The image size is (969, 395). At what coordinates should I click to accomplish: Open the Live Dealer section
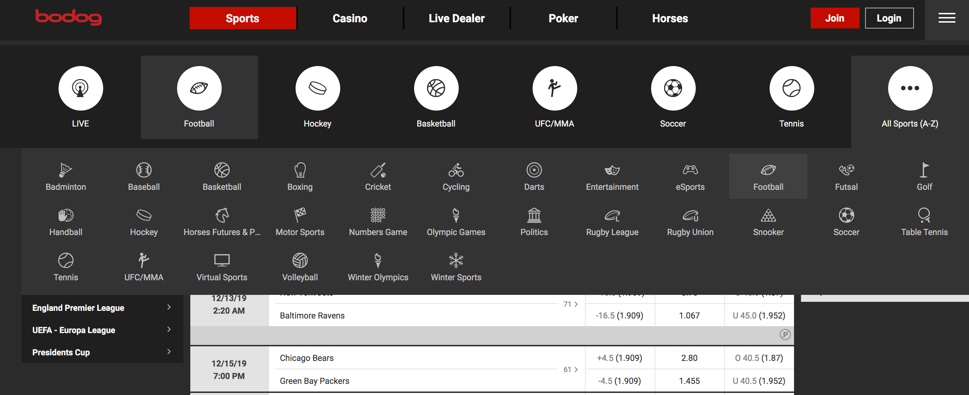456,18
